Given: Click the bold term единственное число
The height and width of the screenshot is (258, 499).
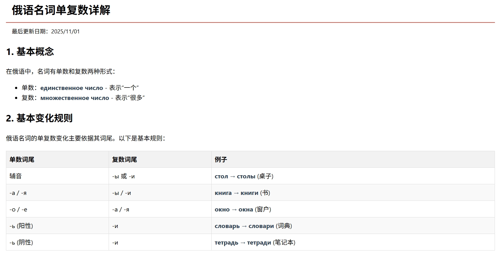Looking at the screenshot, I should tap(71, 88).
